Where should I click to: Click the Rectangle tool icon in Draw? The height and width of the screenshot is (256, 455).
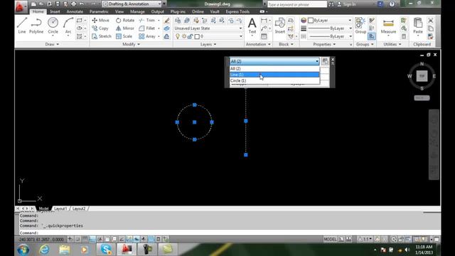pos(79,21)
